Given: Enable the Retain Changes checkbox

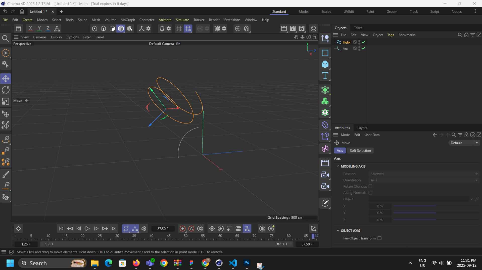Looking at the screenshot, I should coord(370,186).
